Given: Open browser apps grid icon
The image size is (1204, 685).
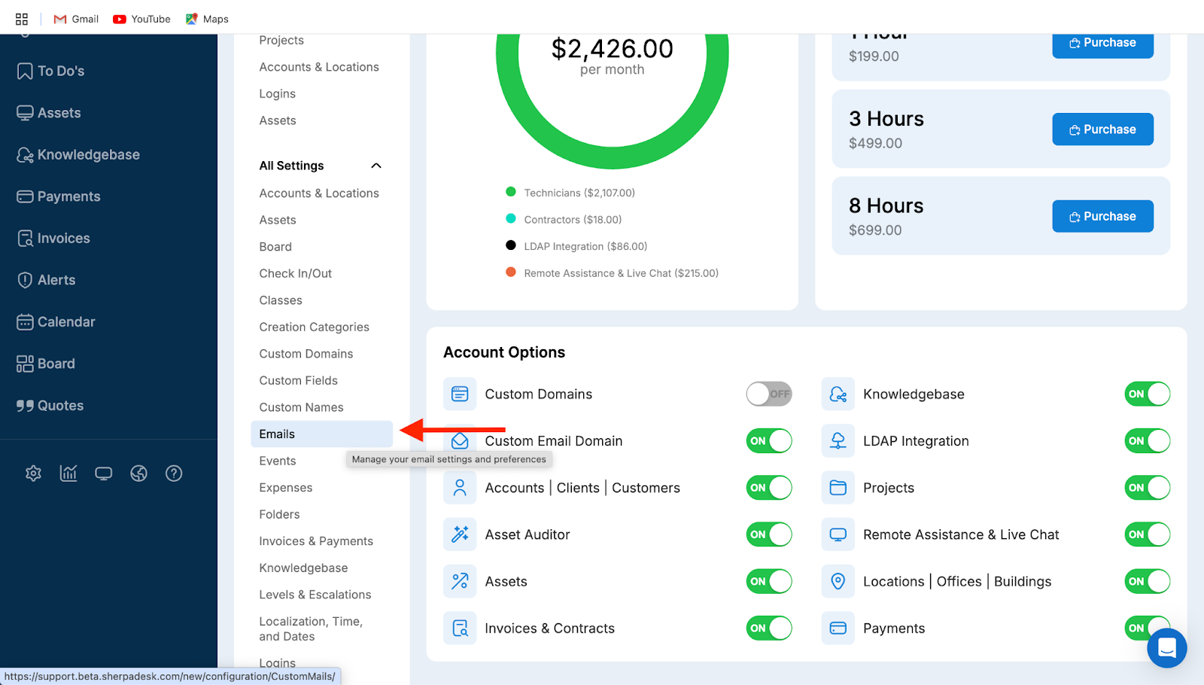Looking at the screenshot, I should point(22,19).
